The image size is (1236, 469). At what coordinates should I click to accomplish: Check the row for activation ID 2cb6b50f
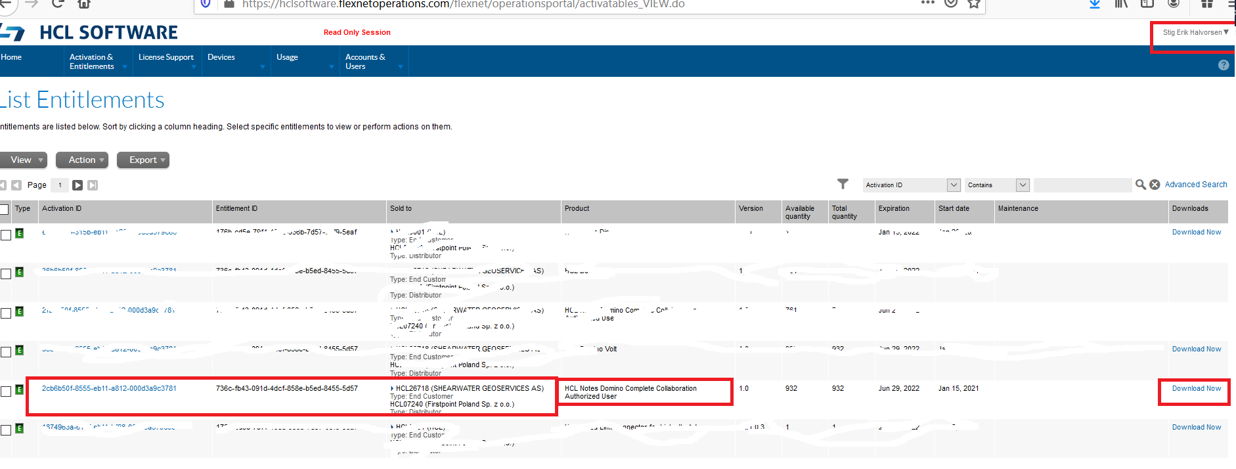coord(6,391)
